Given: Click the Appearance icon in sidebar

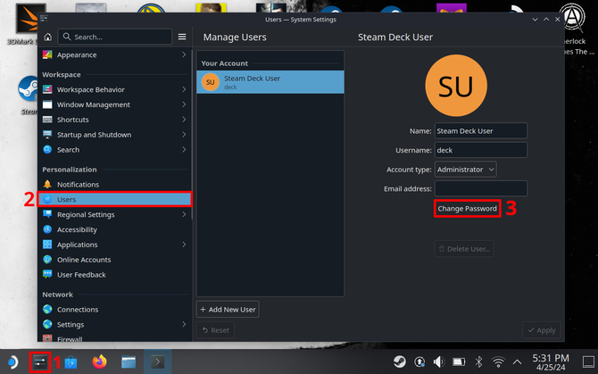Looking at the screenshot, I should (x=47, y=55).
